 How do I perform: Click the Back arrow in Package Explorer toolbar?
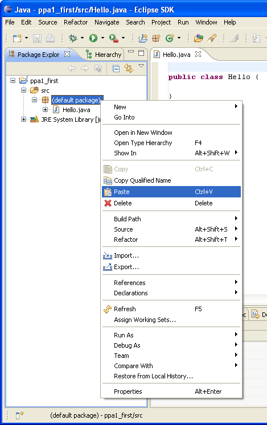coord(72,68)
